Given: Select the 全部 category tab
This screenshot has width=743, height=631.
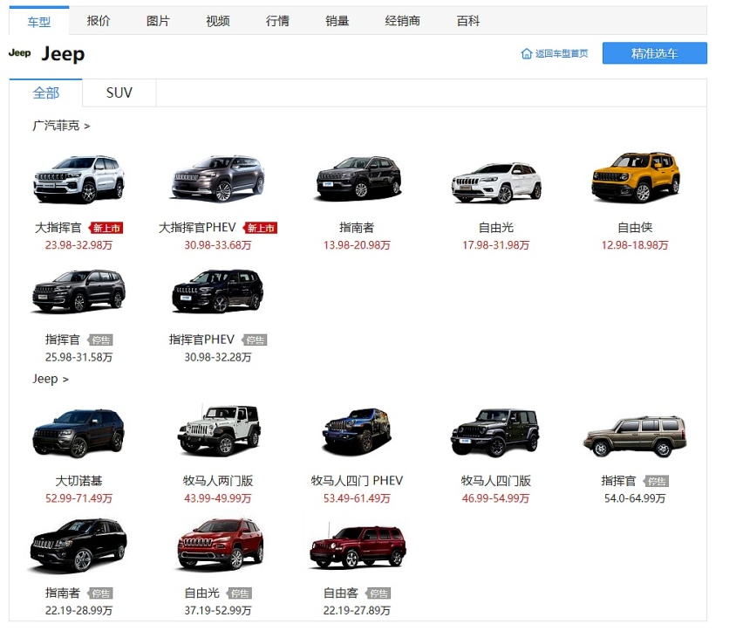Looking at the screenshot, I should pos(46,93).
